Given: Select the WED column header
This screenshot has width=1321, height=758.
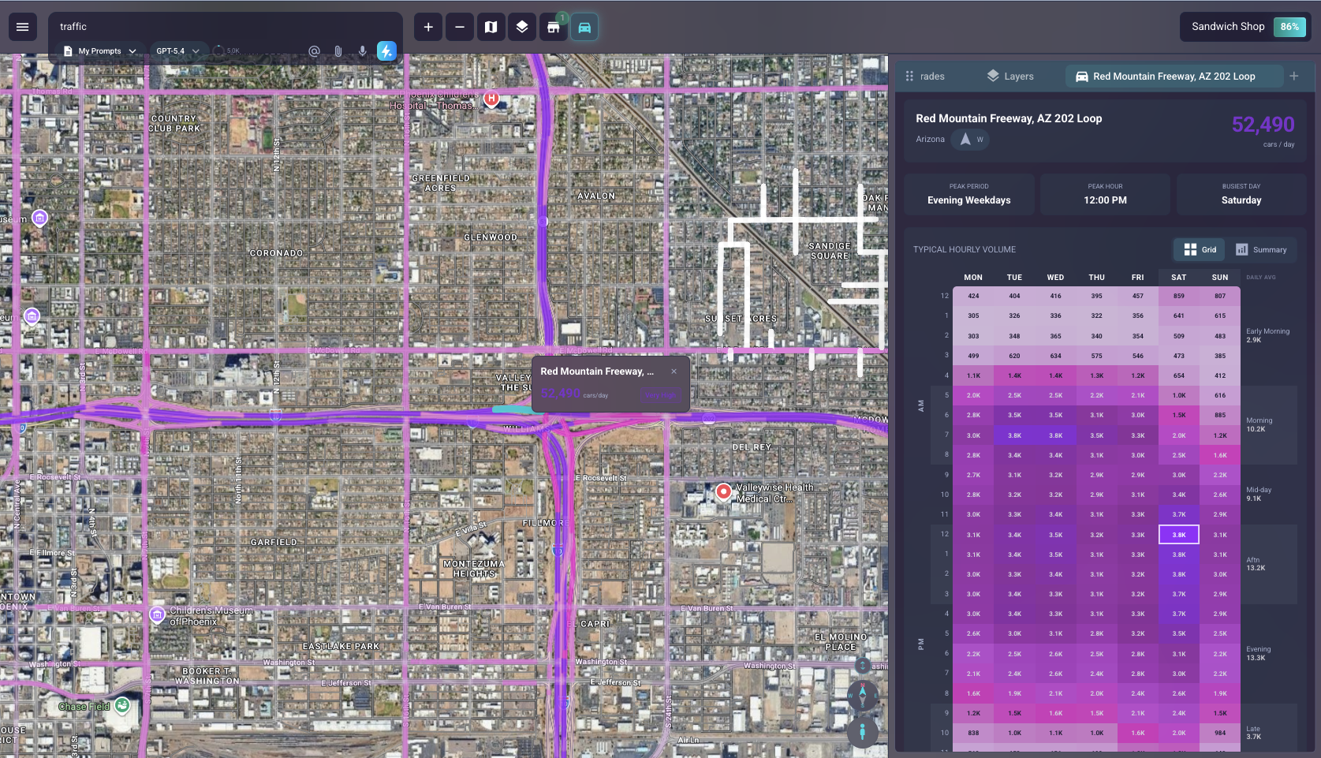Looking at the screenshot, I should 1055,278.
